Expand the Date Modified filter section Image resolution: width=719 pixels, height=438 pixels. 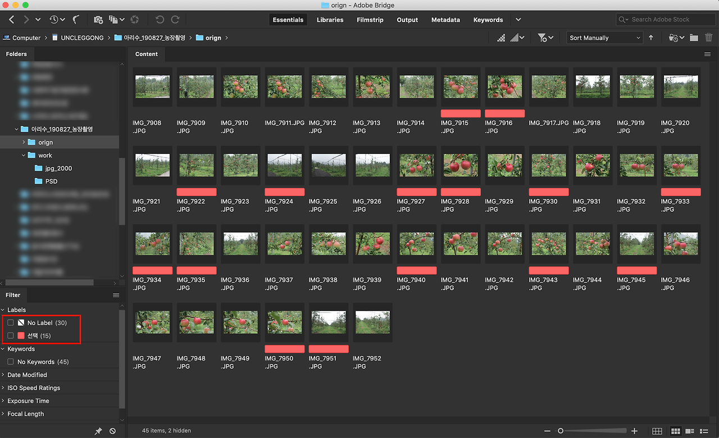point(3,375)
